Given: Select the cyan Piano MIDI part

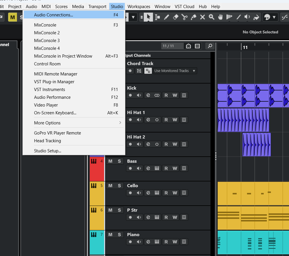Looking at the screenshot, I should click(253, 242).
